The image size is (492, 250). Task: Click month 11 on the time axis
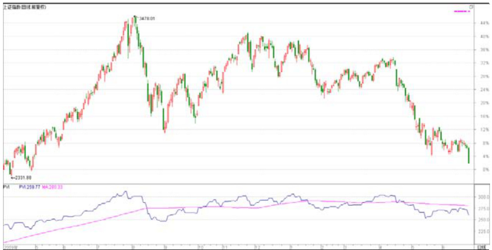[x=225, y=246]
